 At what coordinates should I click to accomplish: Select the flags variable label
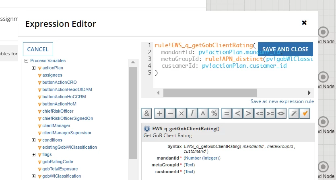(x=47, y=154)
